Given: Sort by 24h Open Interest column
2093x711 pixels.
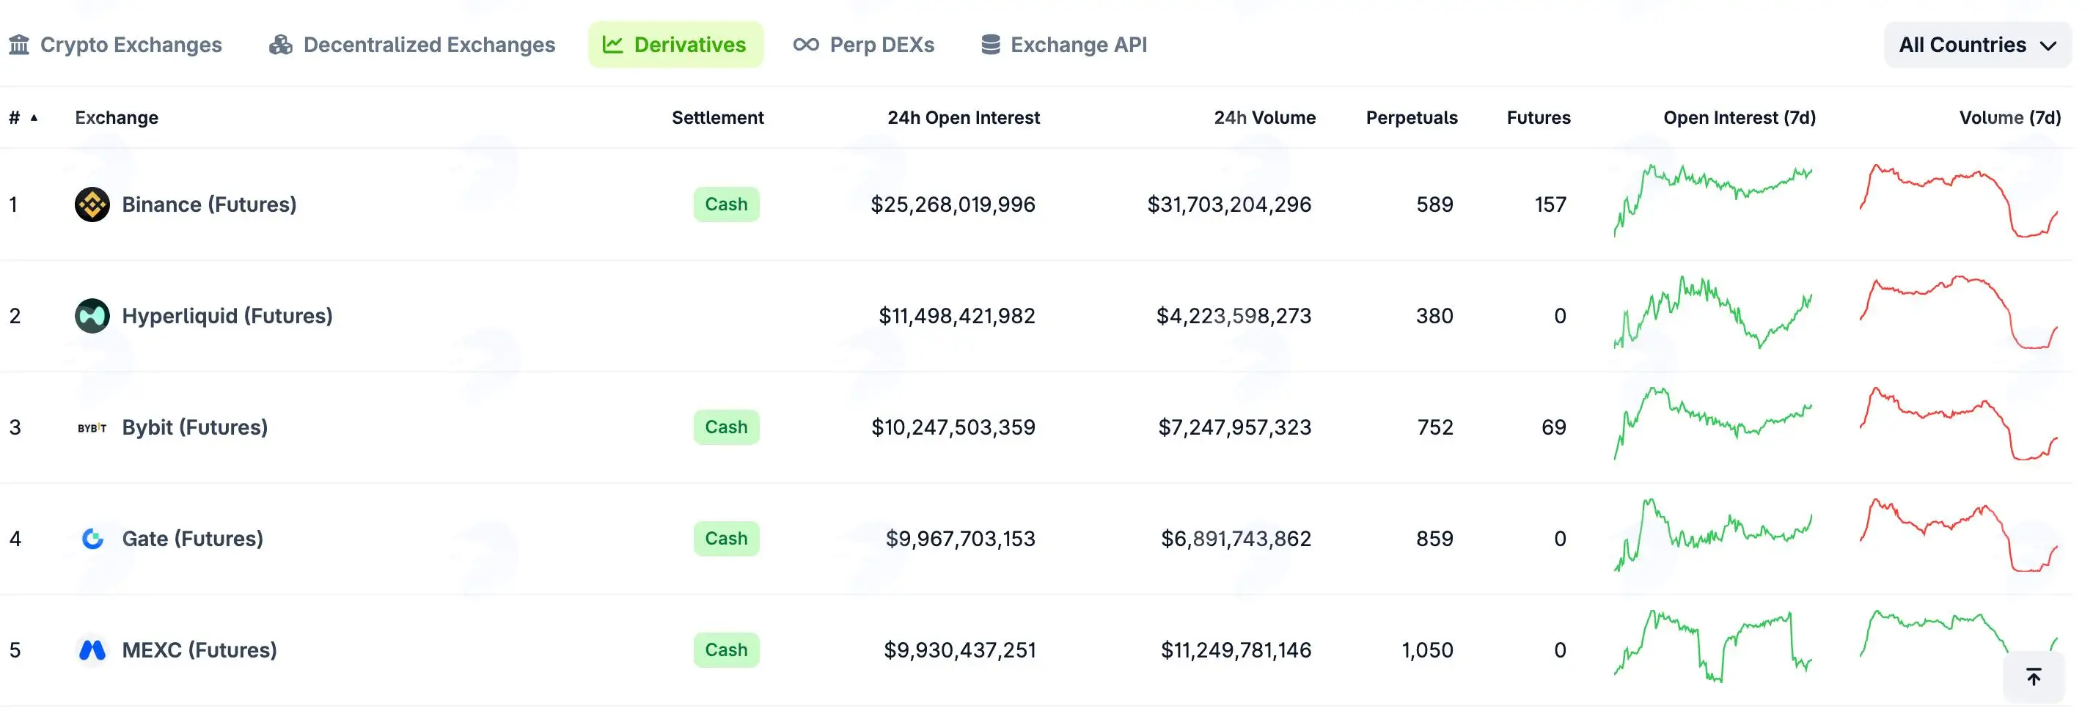Looking at the screenshot, I should [963, 118].
